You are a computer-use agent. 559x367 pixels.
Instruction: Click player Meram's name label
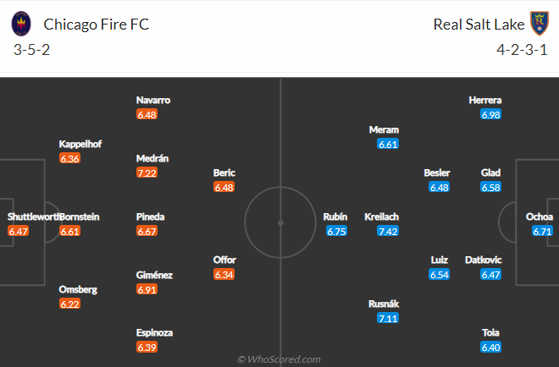coord(384,130)
